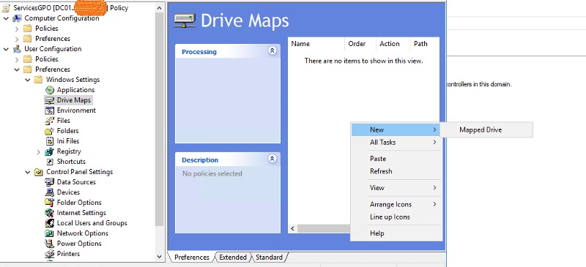Viewport: 586px width, 267px height.
Task: Select Line up Icons option
Action: pos(396,217)
